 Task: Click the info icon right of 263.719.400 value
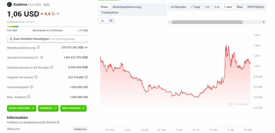[86, 77]
